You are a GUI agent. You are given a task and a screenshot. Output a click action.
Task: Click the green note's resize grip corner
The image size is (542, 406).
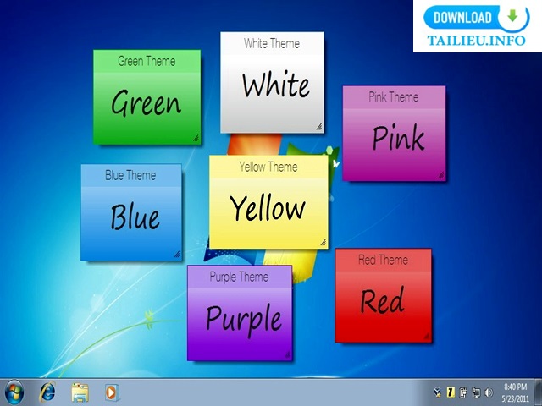point(196,139)
